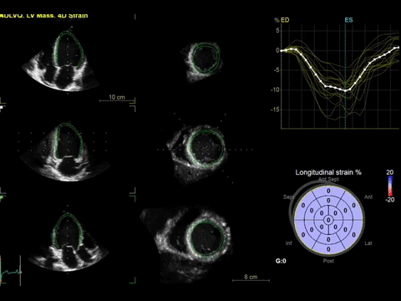Click the ECG trace in the lower left

(11, 272)
